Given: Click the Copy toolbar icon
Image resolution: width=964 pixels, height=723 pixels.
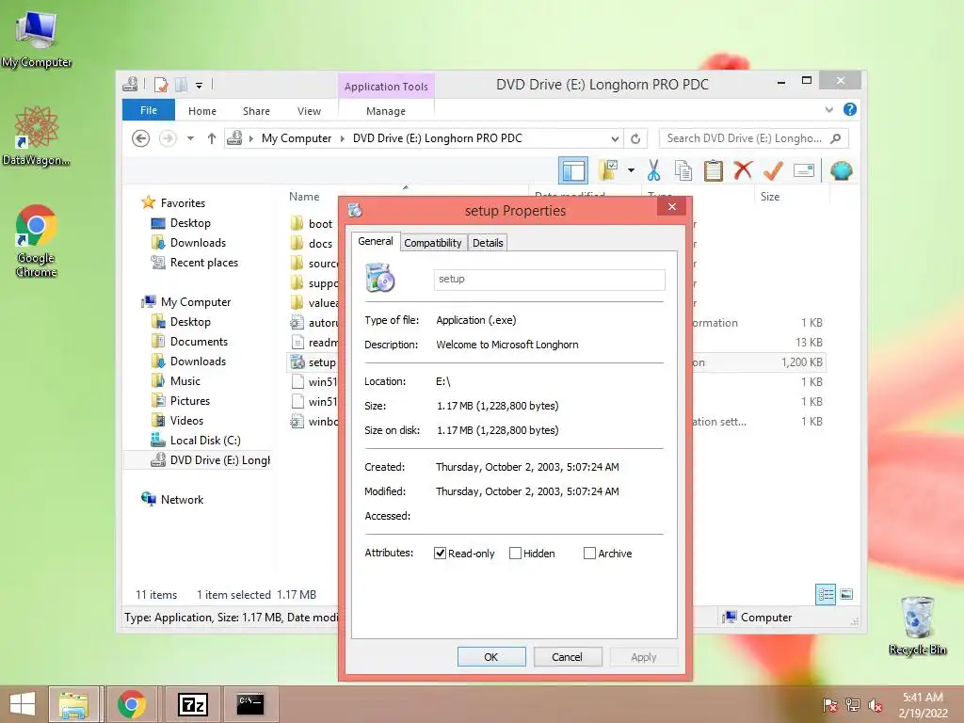Looking at the screenshot, I should 683,170.
